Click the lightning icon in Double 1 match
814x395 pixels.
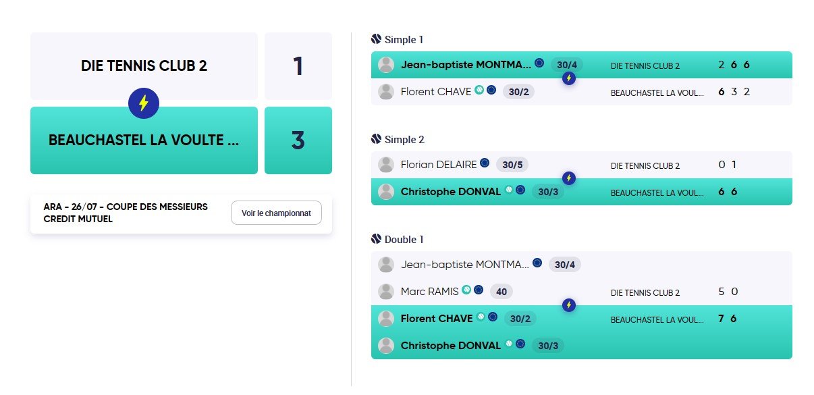[569, 305]
